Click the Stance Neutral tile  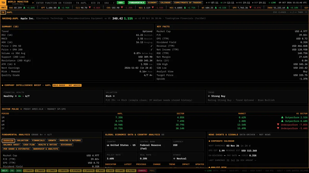click(x=187, y=157)
